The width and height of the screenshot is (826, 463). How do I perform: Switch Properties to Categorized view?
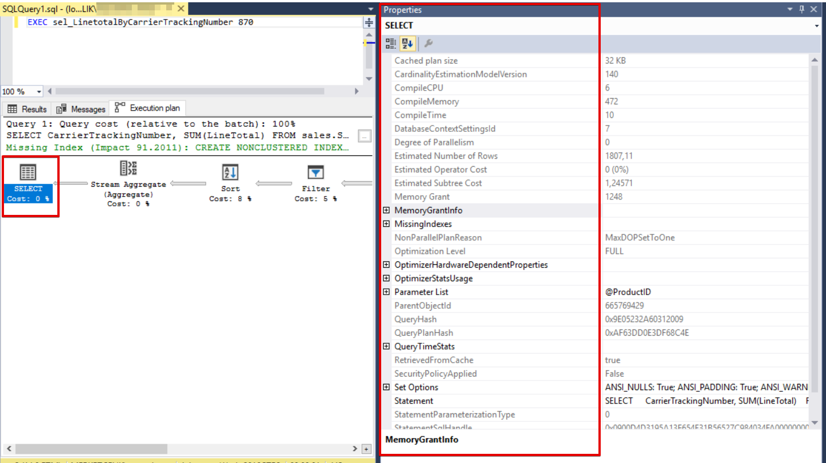(391, 44)
